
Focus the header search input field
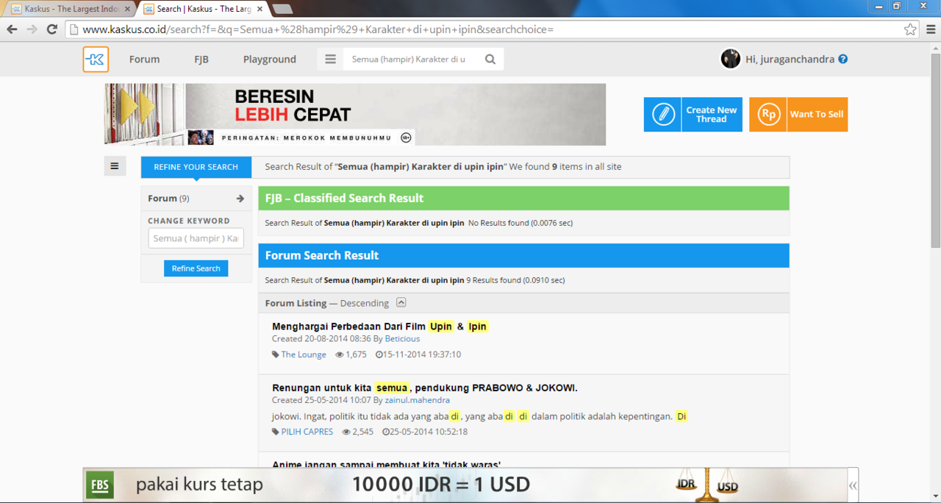(412, 60)
